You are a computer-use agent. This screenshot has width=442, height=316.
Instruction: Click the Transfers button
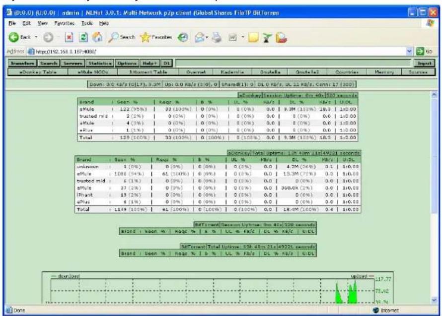point(22,63)
